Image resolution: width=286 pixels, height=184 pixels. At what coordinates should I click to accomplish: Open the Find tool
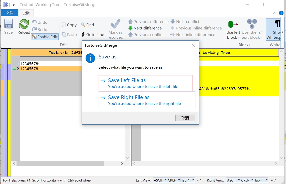(x=88, y=25)
